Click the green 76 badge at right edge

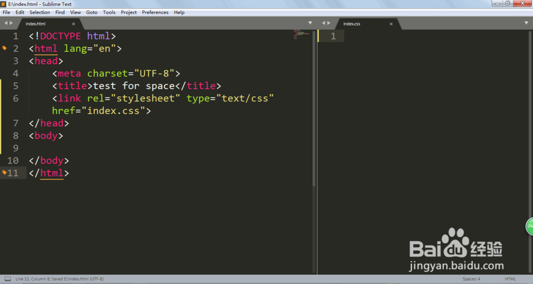pyautogui.click(x=530, y=226)
